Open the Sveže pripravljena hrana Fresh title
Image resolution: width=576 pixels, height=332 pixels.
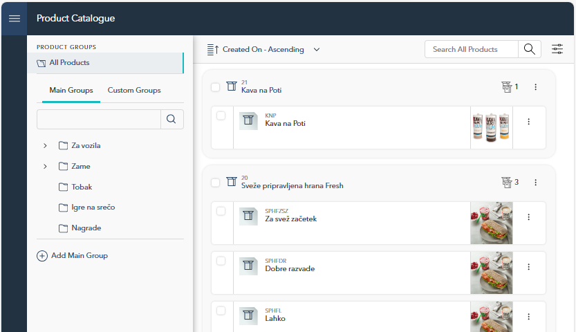tap(292, 186)
